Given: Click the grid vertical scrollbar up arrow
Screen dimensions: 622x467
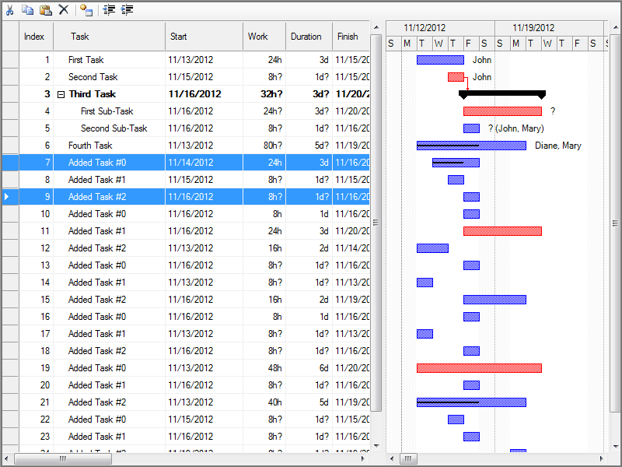Looking at the screenshot, I should [x=376, y=27].
